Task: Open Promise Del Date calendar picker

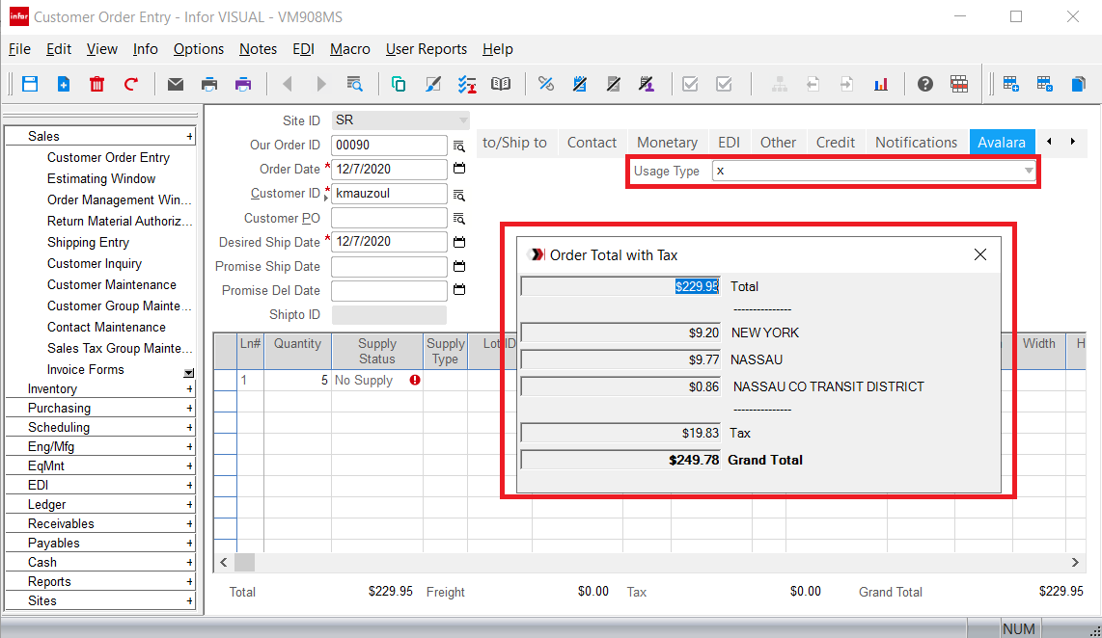Action: click(x=459, y=290)
